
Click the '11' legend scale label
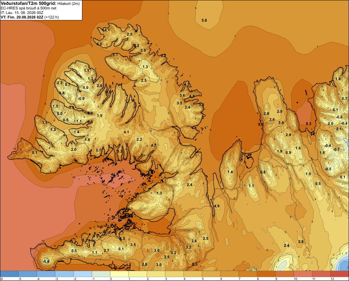314,279
